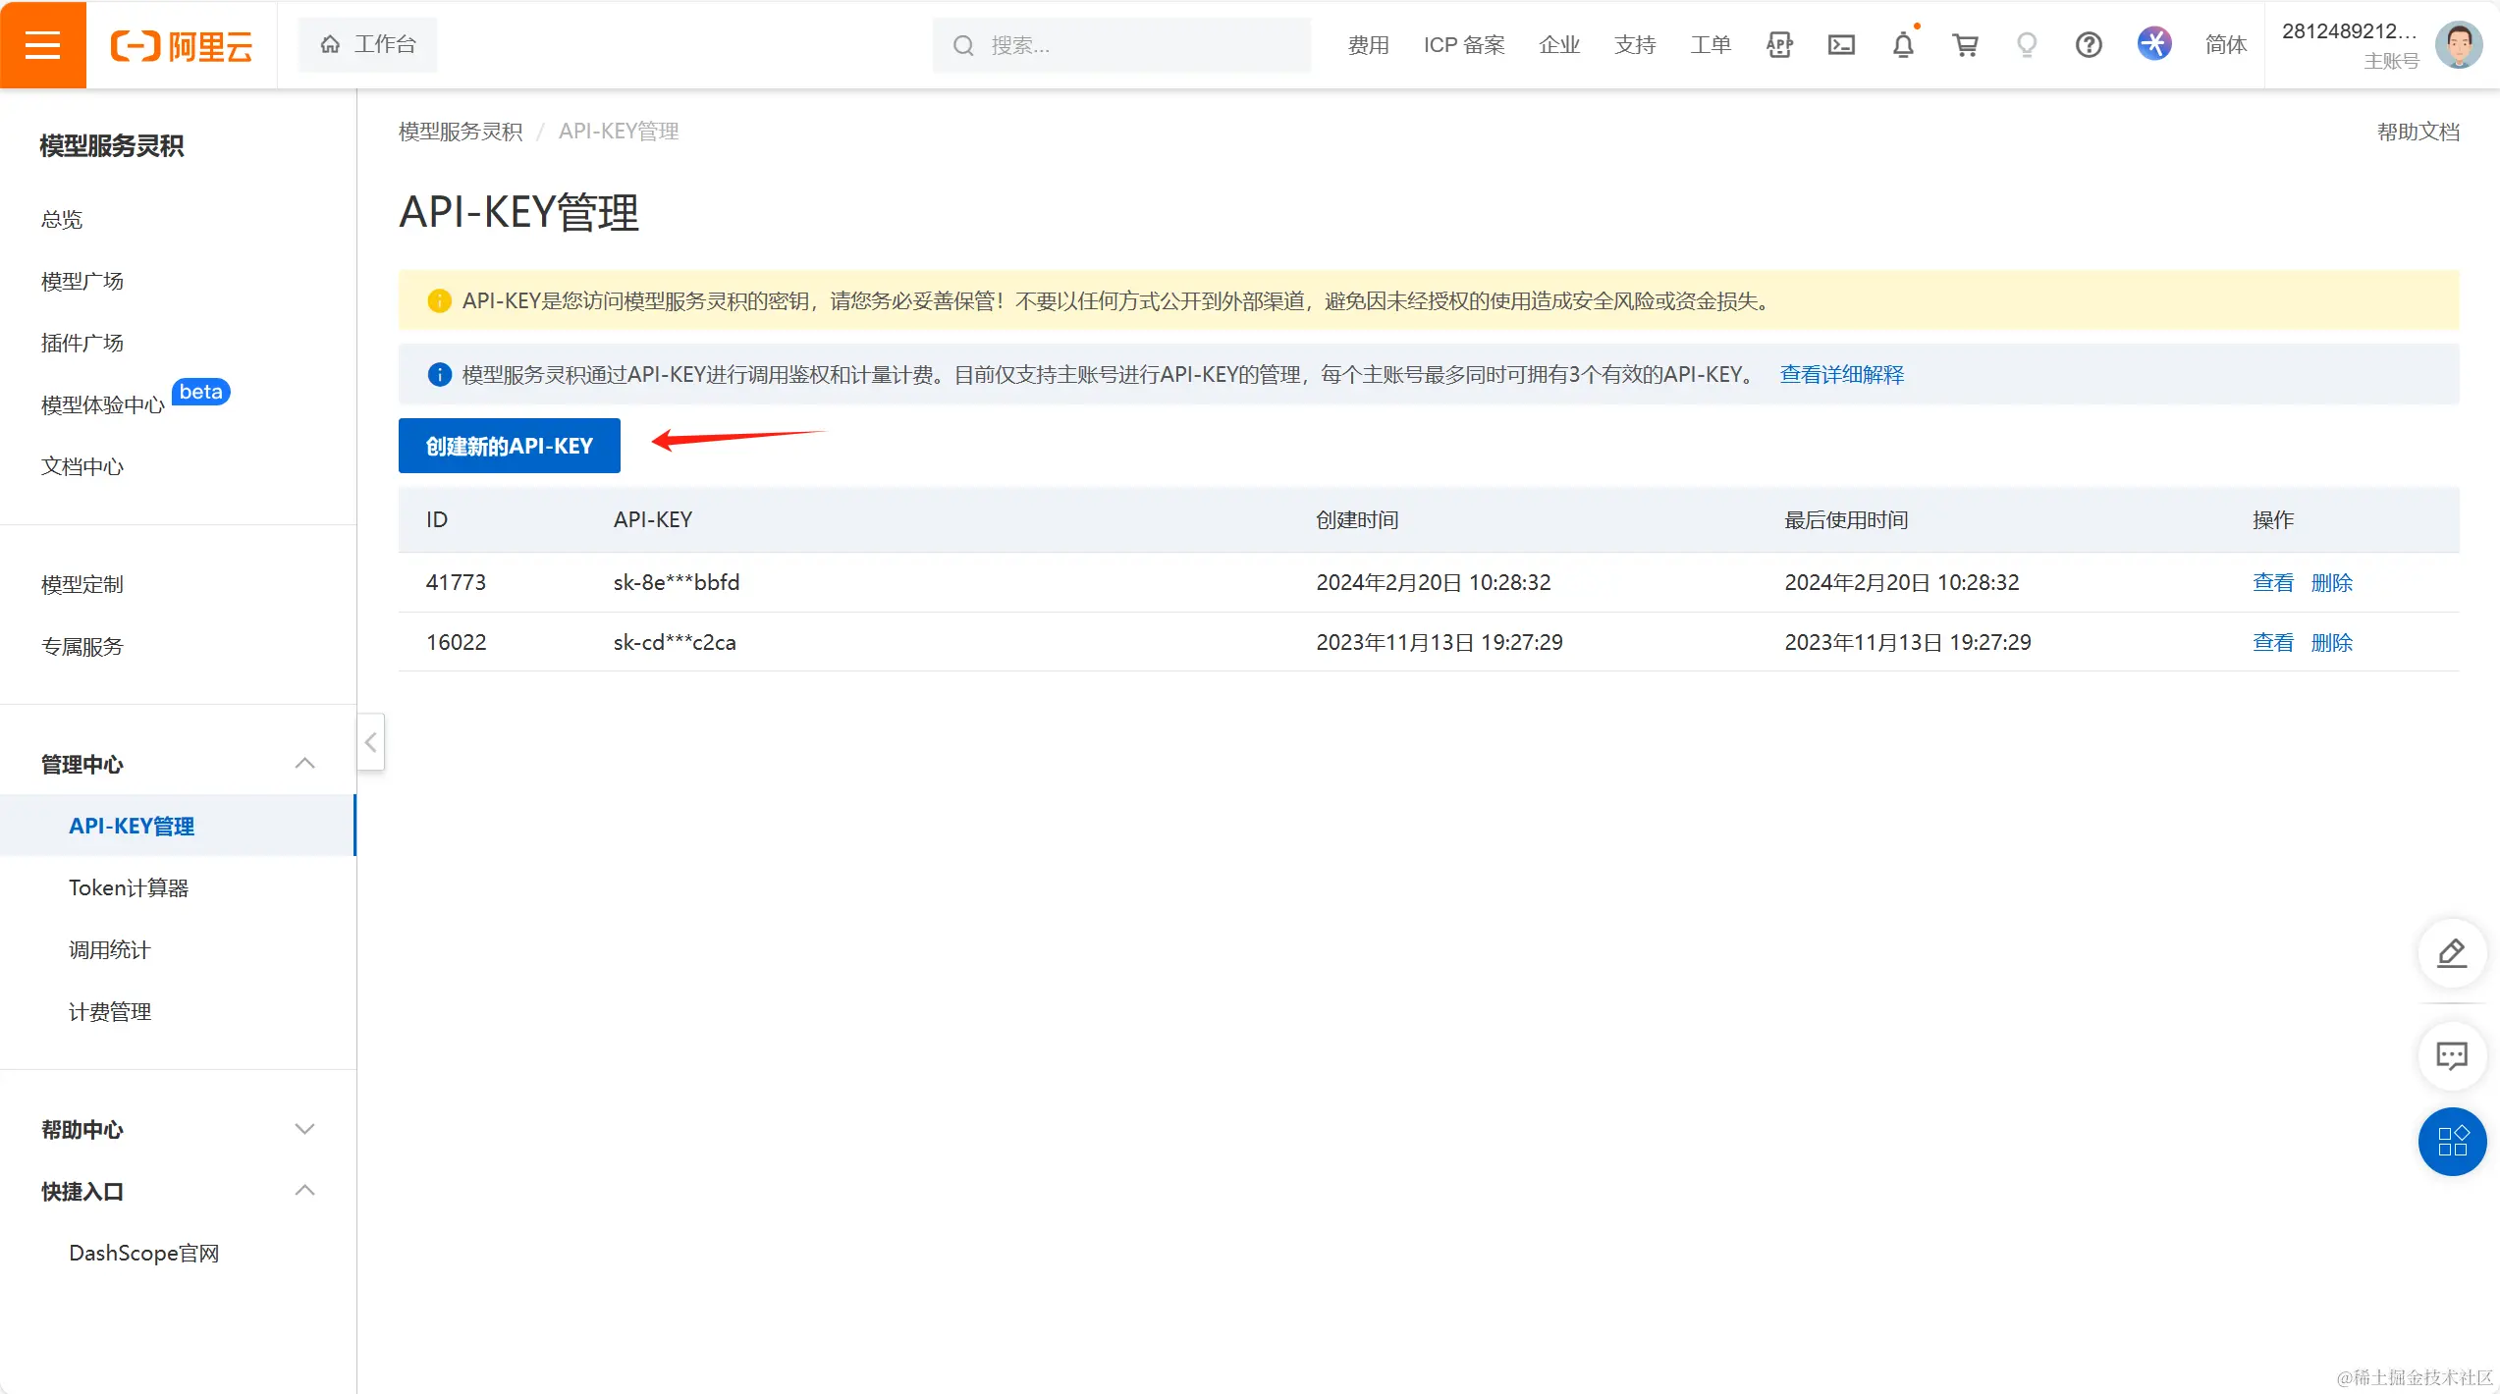Viewport: 2500px width, 1394px height.
Task: Click 查看 for key sk-8e***bbfd
Action: tap(2272, 582)
